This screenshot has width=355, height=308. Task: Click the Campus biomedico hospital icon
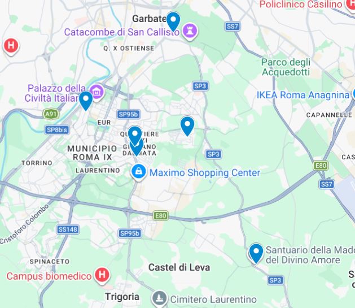point(102,275)
